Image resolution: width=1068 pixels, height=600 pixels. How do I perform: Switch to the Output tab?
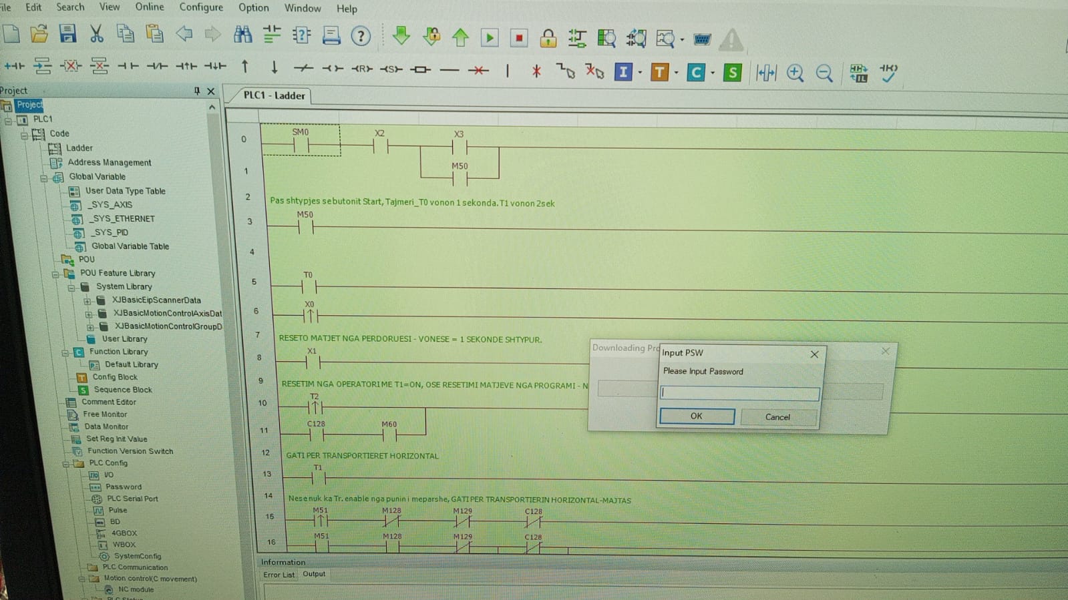313,574
